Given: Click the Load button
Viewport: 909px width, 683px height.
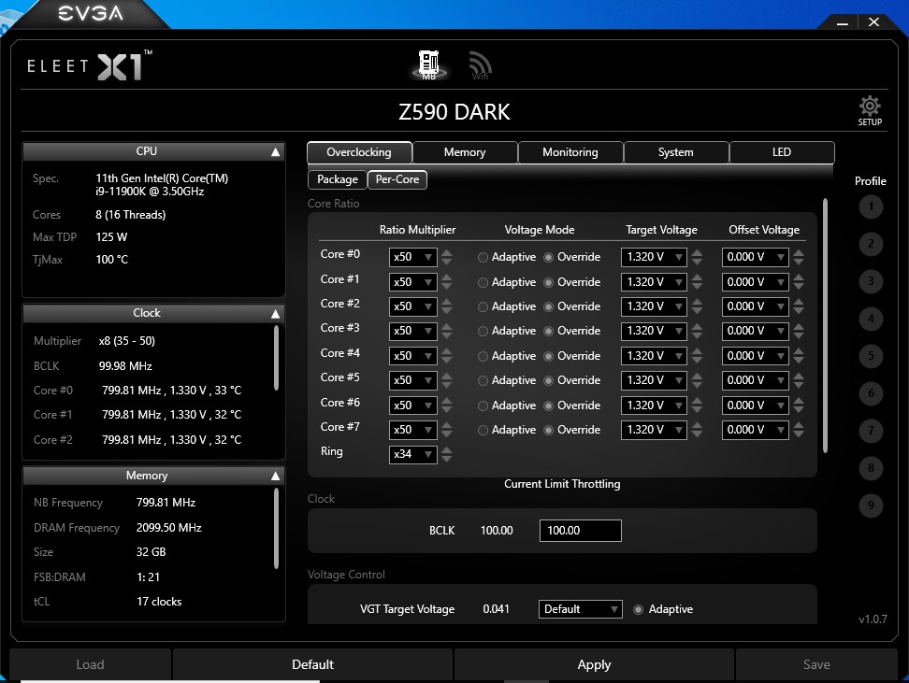Looking at the screenshot, I should pyautogui.click(x=91, y=664).
